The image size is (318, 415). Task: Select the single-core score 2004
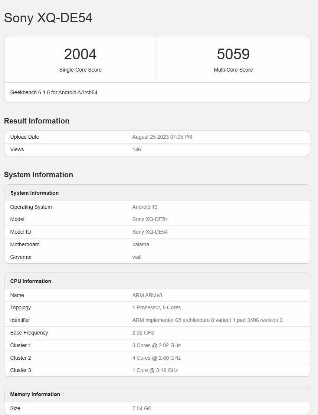80,54
